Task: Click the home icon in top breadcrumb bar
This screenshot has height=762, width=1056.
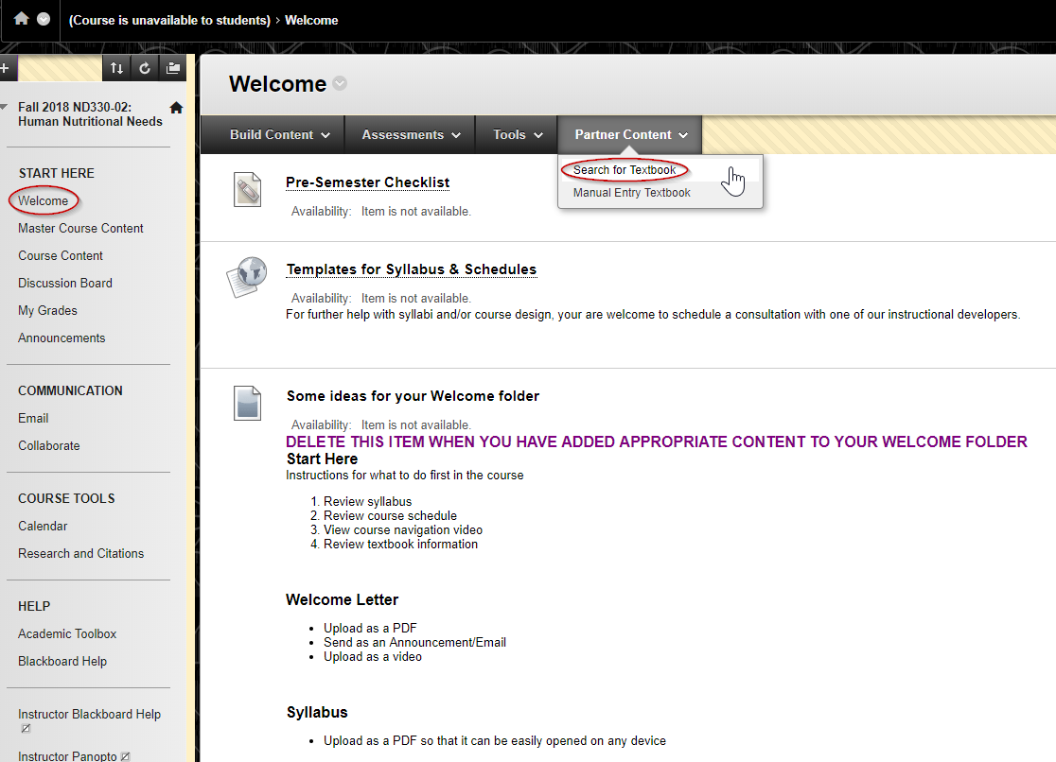Action: [x=21, y=19]
